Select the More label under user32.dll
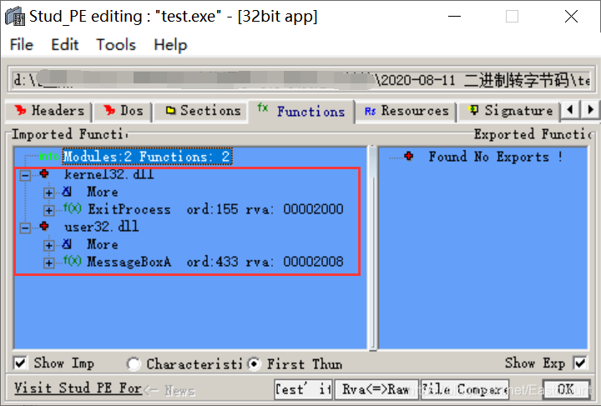 (x=103, y=244)
